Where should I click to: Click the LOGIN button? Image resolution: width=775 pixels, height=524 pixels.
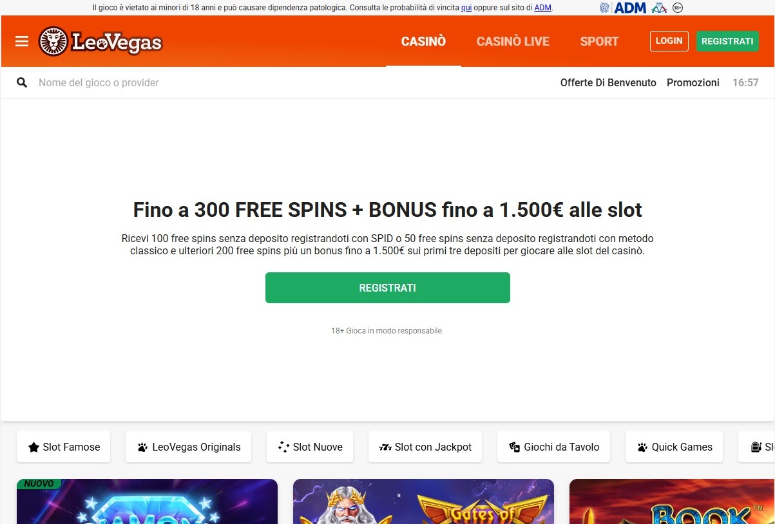tap(669, 41)
